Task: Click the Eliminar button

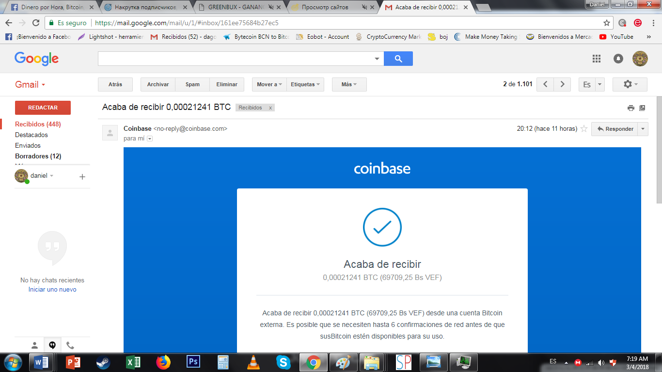Action: point(227,84)
